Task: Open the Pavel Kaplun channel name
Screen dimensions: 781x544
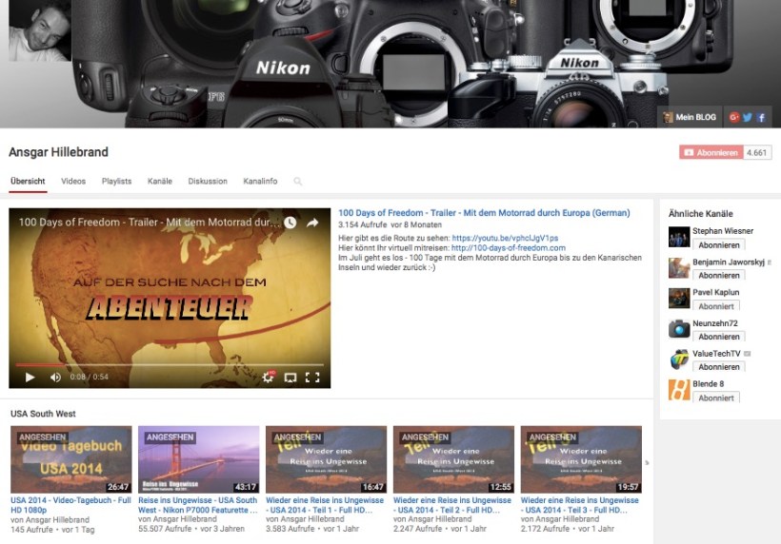Action: (x=715, y=292)
